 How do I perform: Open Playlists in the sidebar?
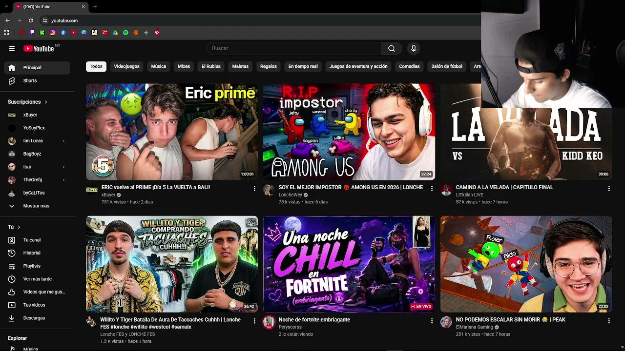click(37, 266)
